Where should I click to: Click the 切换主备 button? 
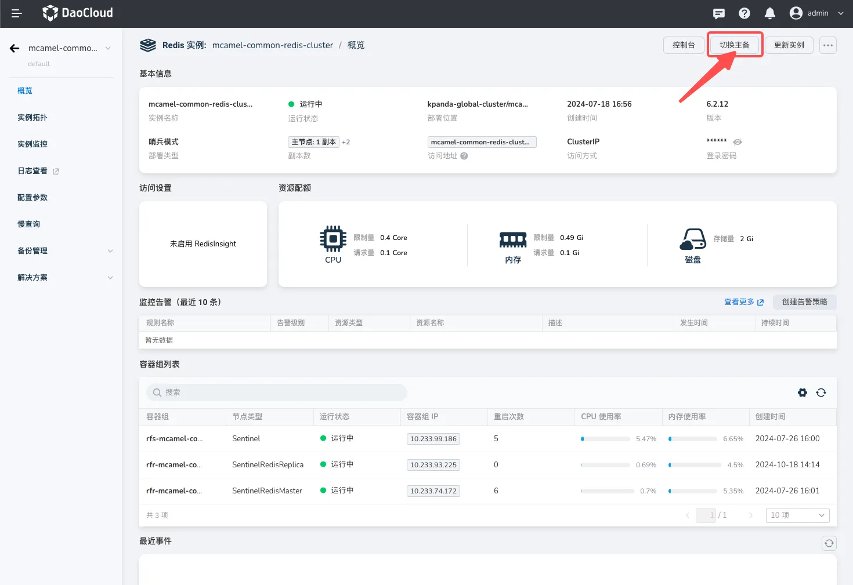point(734,45)
